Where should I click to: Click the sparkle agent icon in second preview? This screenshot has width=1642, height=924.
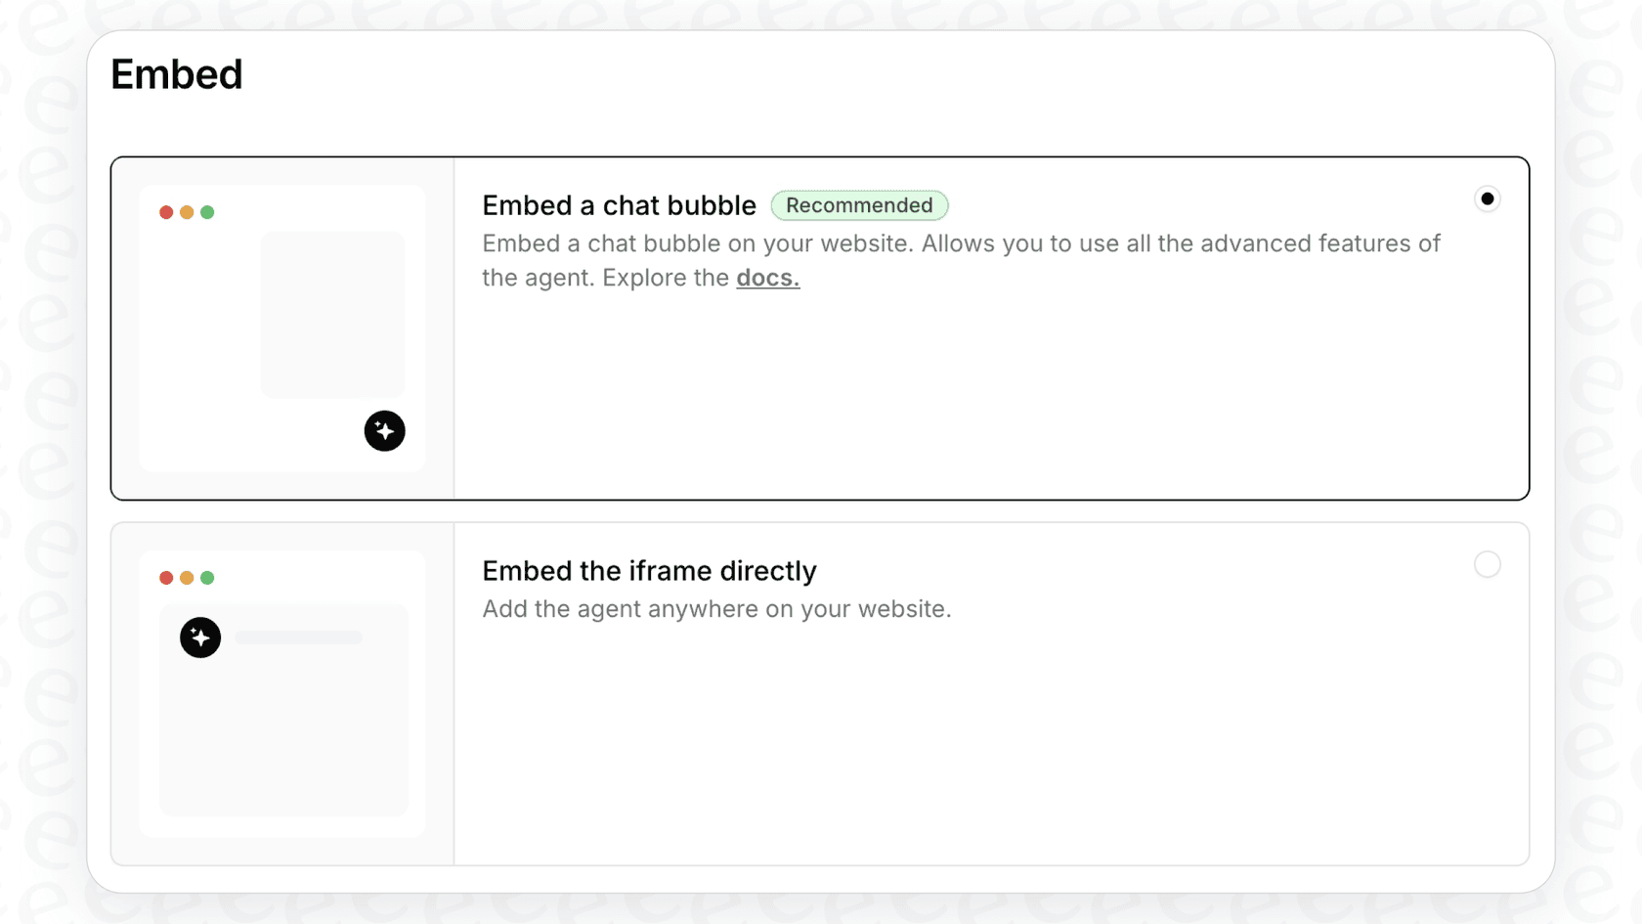point(200,638)
